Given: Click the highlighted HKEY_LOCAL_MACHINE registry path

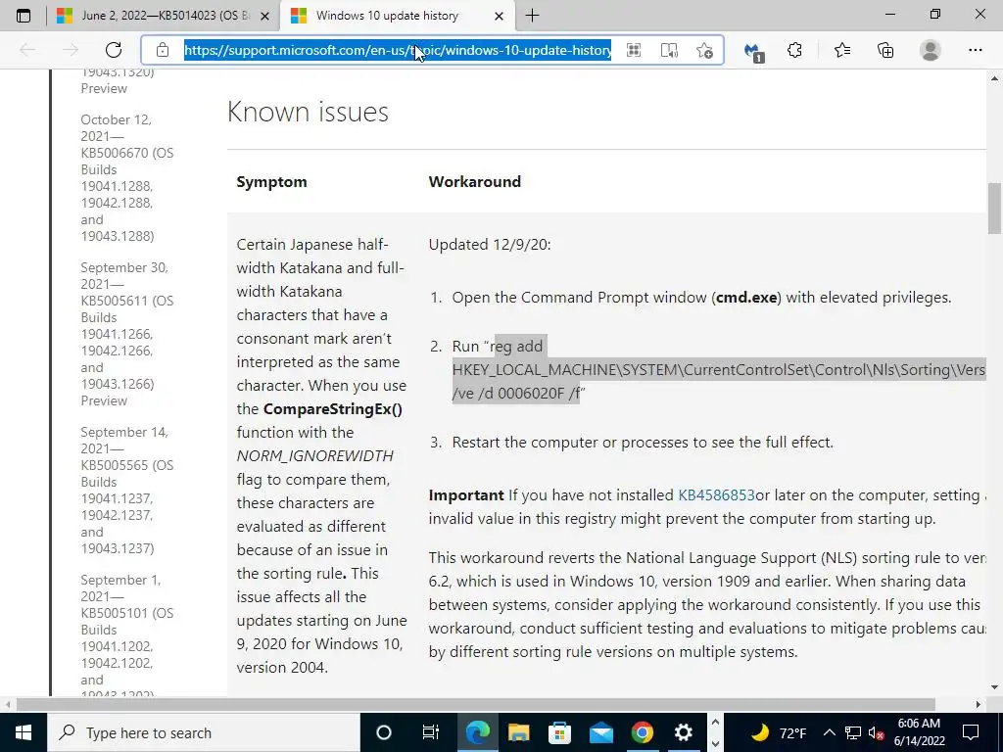Looking at the screenshot, I should tap(718, 369).
